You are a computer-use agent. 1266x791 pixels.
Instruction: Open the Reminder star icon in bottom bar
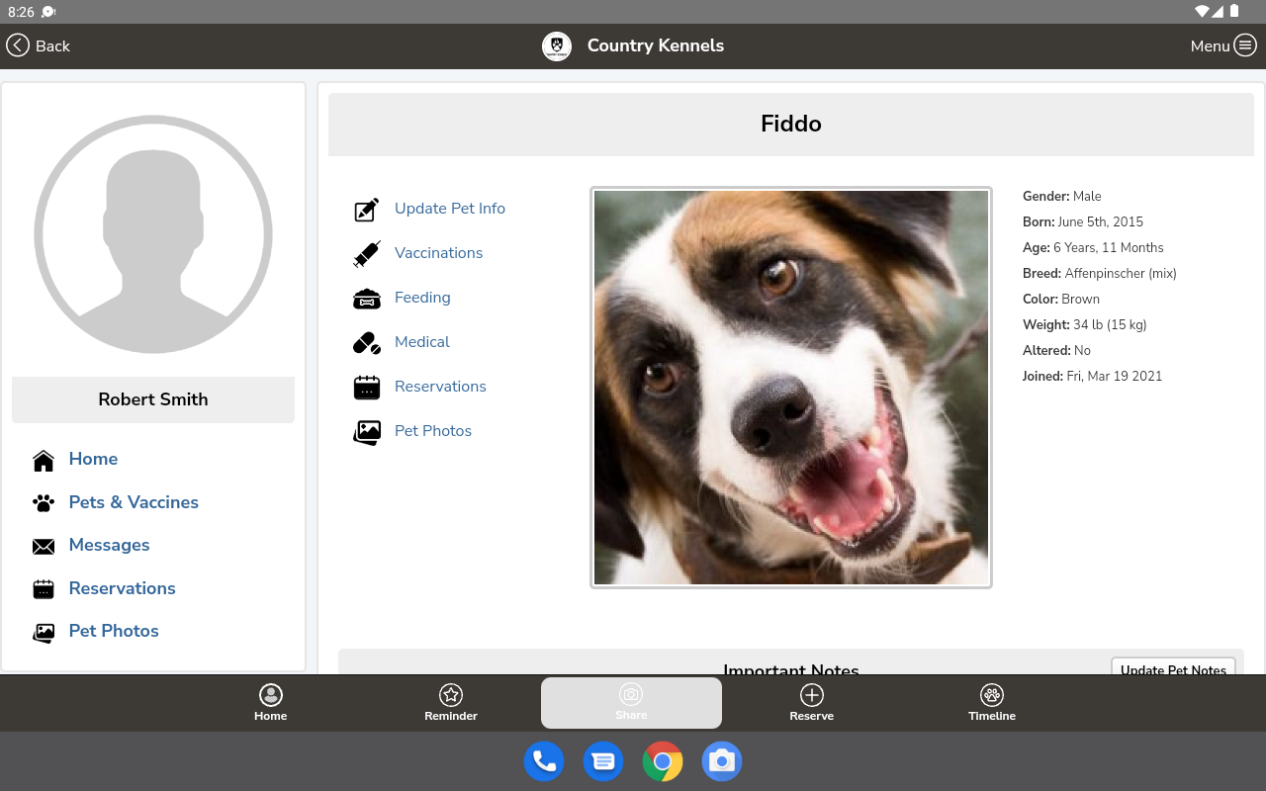click(x=451, y=695)
